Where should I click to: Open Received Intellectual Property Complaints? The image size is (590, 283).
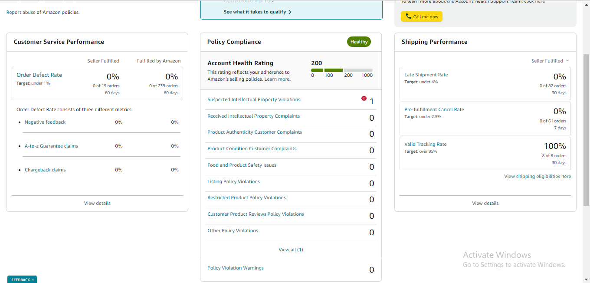pos(253,116)
